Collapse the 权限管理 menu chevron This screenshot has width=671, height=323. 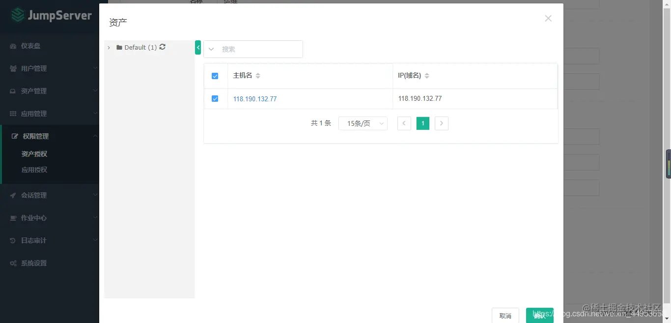[95, 136]
